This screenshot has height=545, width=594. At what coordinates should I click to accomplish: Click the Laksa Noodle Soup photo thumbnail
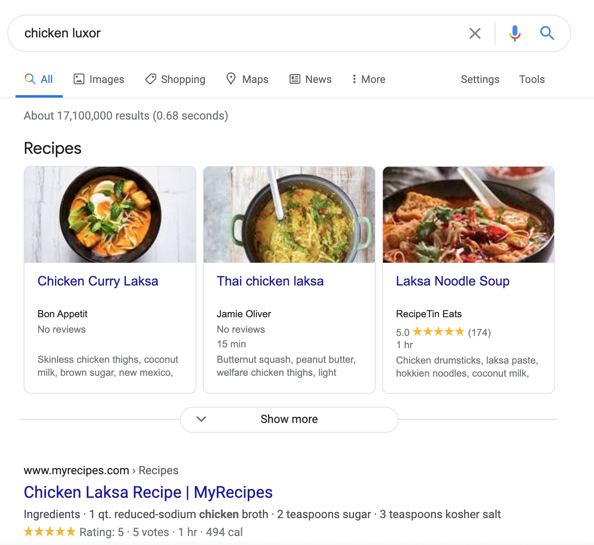[x=469, y=215]
